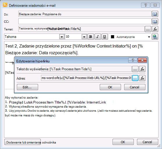Open address book for the CC field
The width and height of the screenshot is (162, 149).
click(155, 22)
